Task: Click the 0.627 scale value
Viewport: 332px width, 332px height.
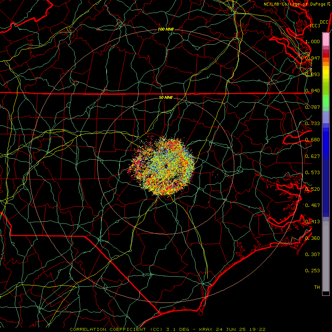Action: [312, 156]
